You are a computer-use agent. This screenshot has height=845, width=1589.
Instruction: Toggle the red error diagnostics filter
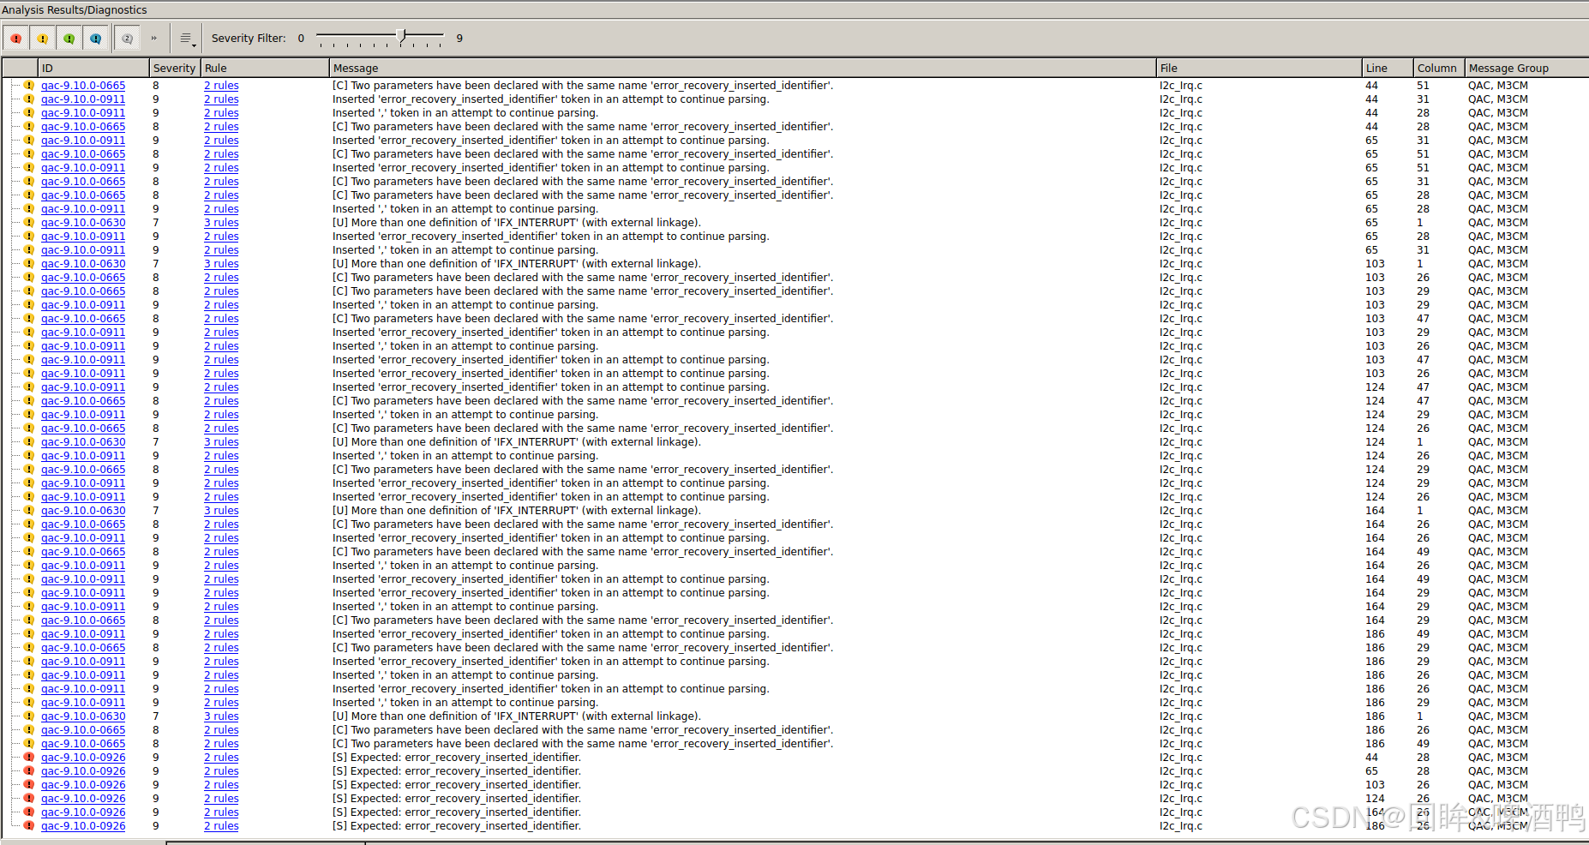[16, 39]
